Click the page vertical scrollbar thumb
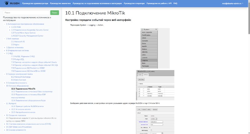 point(249,18)
